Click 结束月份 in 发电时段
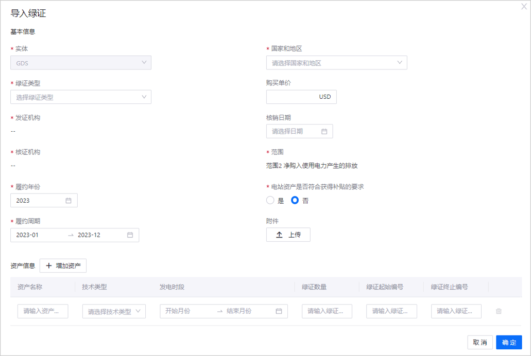Screen dimensions: 531x356 [x=239, y=311]
